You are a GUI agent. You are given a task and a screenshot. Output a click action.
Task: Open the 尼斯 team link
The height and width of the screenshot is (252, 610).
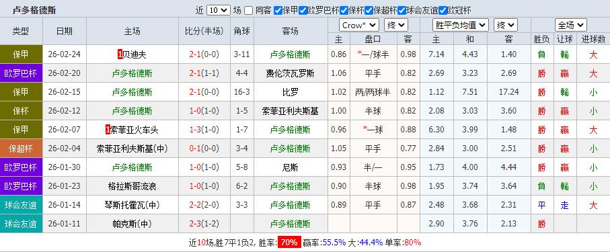(291, 167)
